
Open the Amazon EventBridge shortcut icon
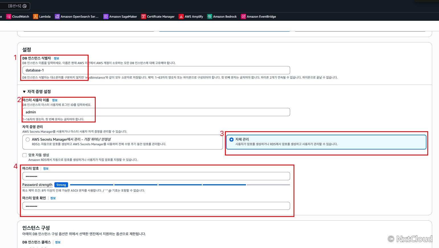[243, 17]
